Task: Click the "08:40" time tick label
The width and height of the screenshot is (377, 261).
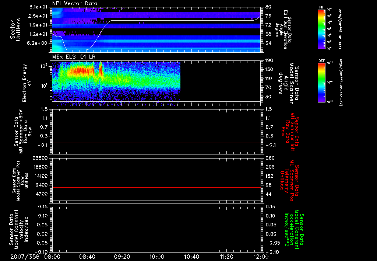Action: point(87,257)
